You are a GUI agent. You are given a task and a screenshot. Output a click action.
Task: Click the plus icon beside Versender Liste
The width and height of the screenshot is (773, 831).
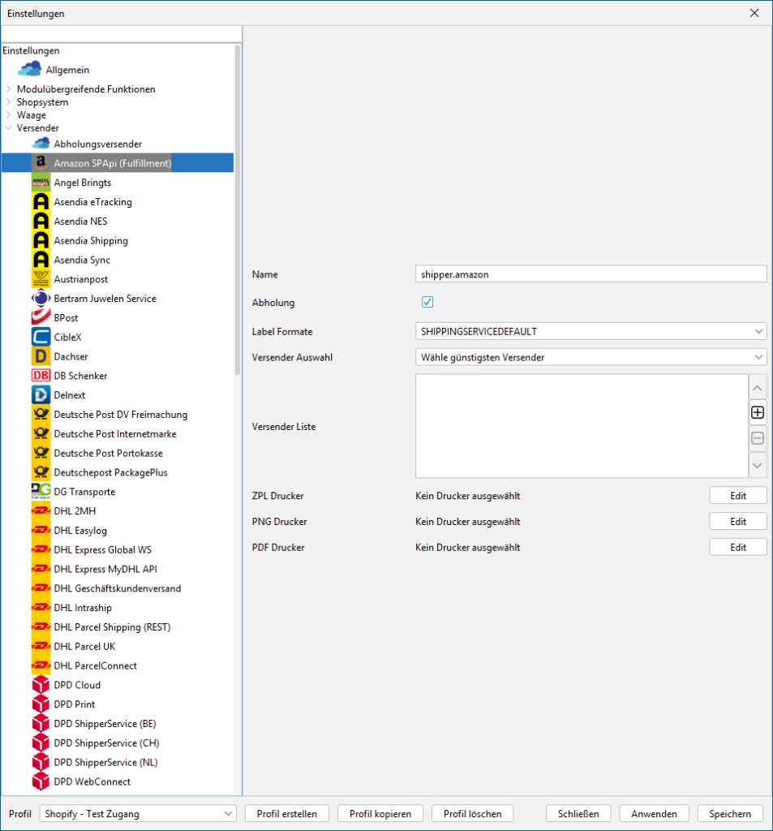click(x=758, y=412)
